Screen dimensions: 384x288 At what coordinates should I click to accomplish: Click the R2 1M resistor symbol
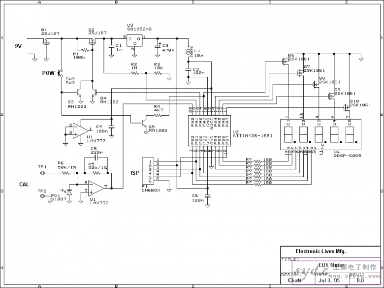point(135,73)
